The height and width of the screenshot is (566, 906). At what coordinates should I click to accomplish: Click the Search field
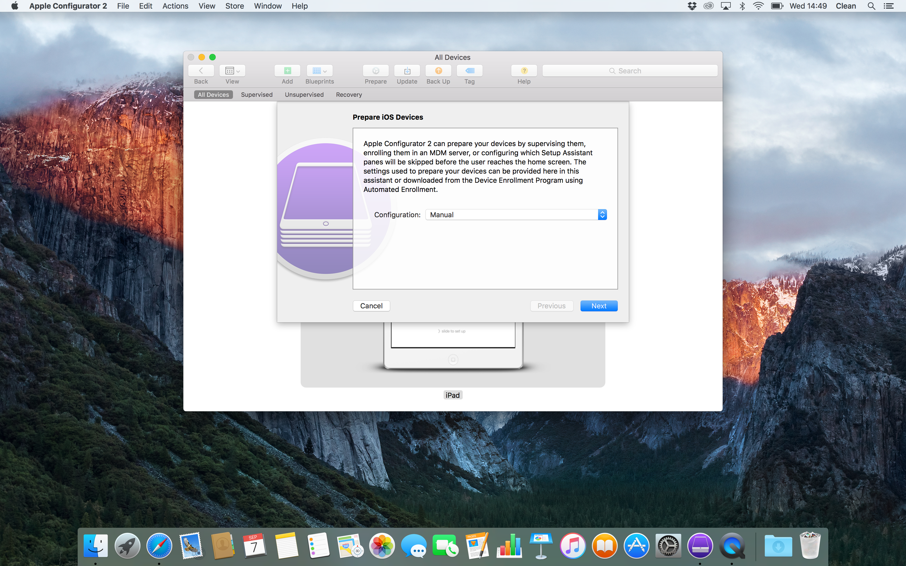(x=630, y=71)
